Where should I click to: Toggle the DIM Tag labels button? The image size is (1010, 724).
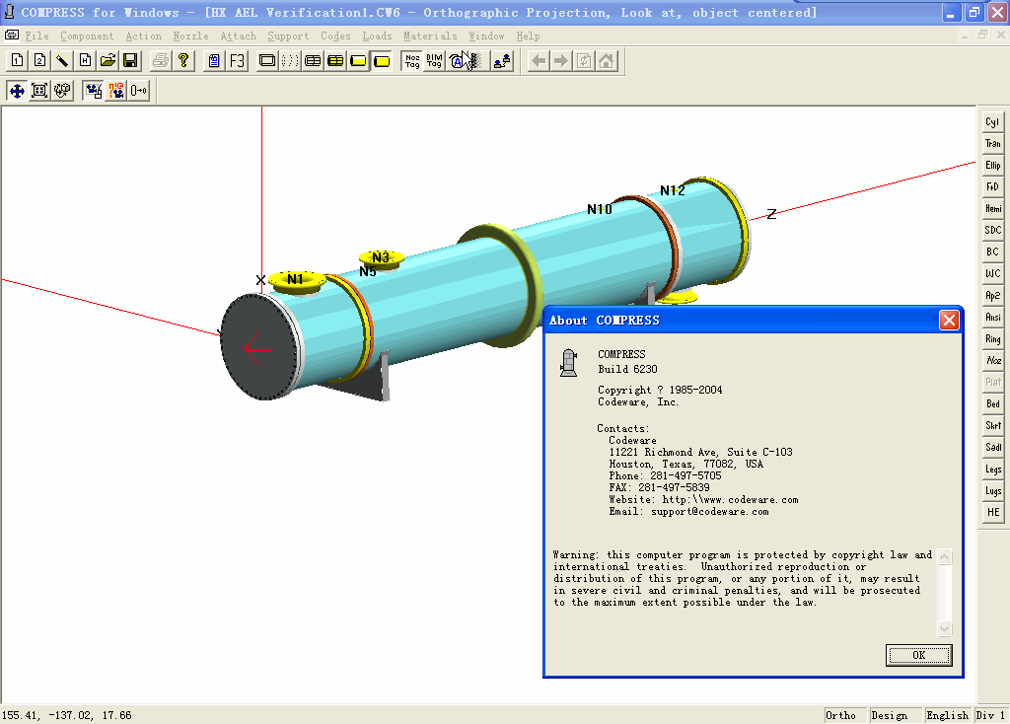pyautogui.click(x=435, y=60)
